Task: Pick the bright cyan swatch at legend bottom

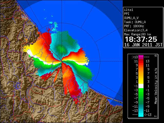Action: click(x=141, y=115)
